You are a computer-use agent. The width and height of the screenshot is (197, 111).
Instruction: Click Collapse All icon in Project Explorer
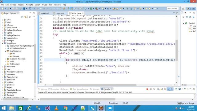tap(22, 17)
